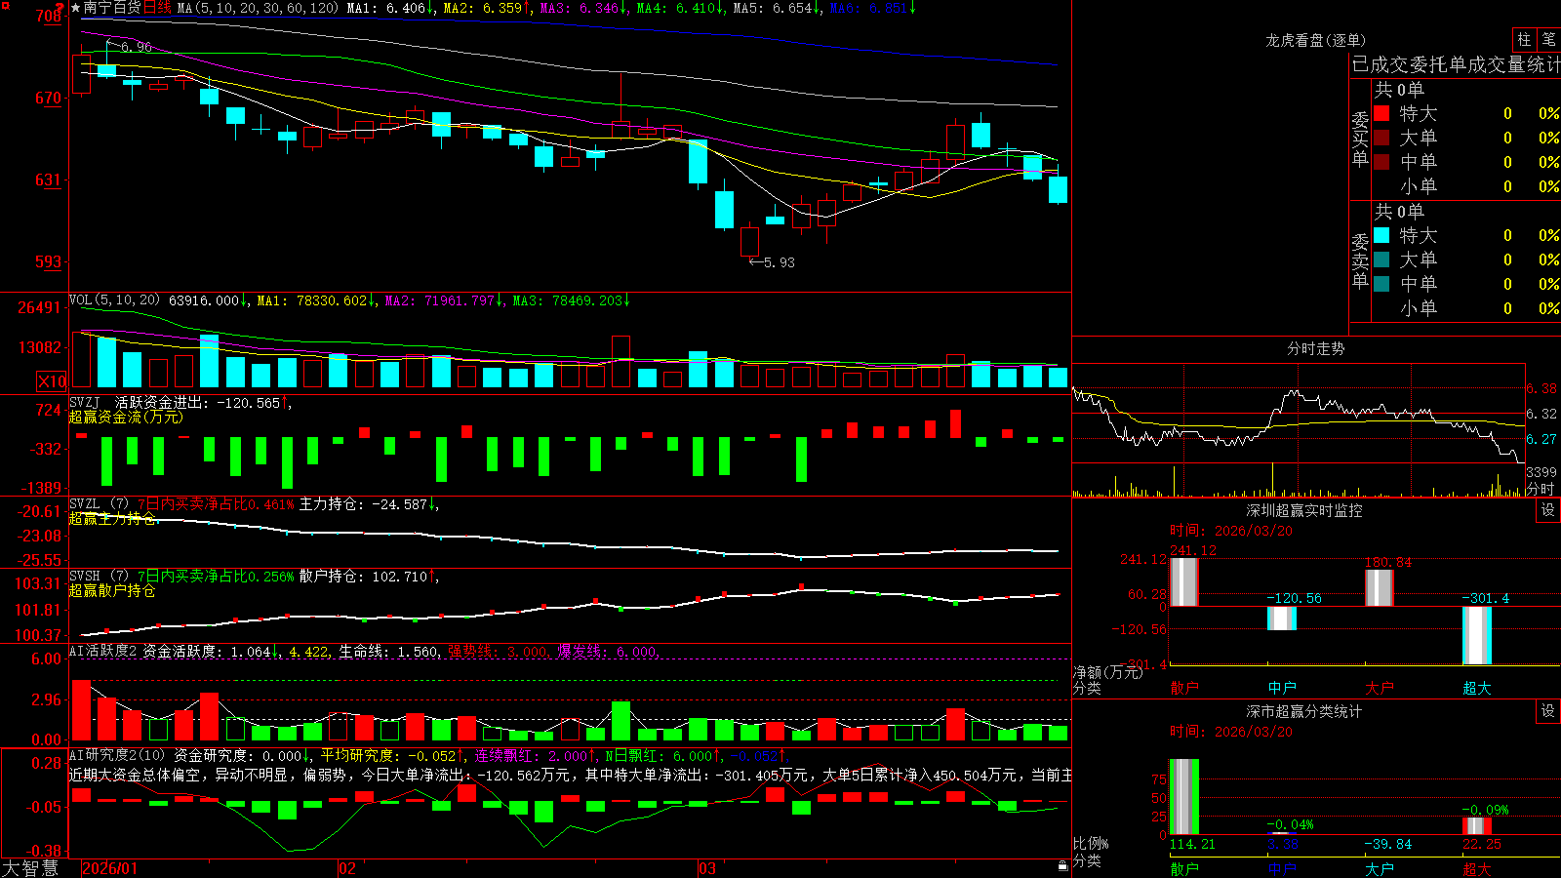Click the 2026/01 date marker on timeline
Image resolution: width=1561 pixels, height=878 pixels.
pos(110,868)
